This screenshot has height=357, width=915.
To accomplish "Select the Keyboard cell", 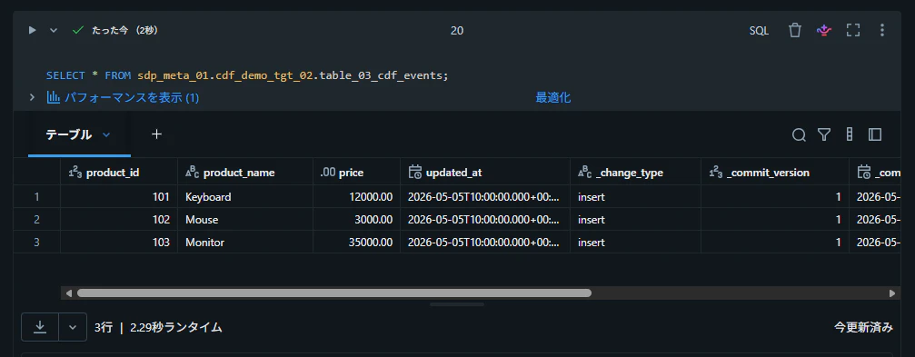I will point(245,197).
